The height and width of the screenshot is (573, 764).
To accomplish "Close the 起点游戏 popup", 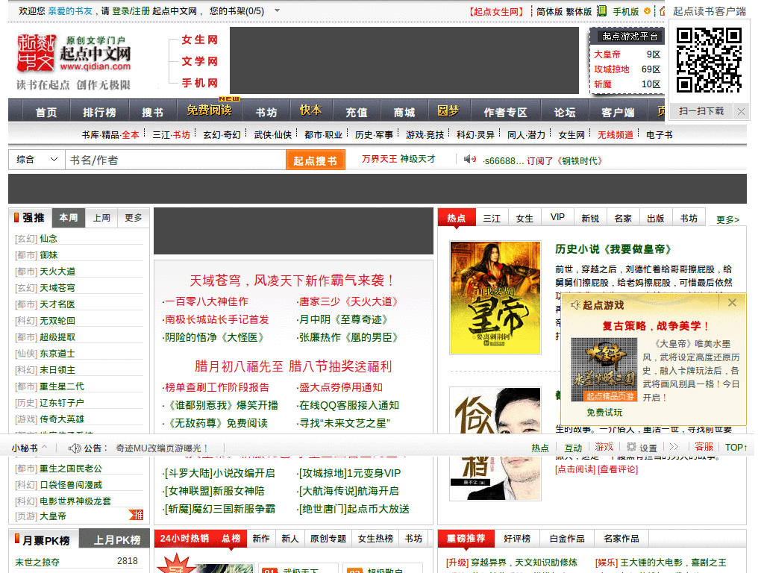I will (732, 303).
